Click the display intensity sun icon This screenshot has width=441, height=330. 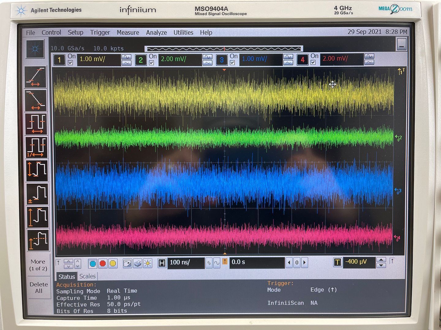148,263
